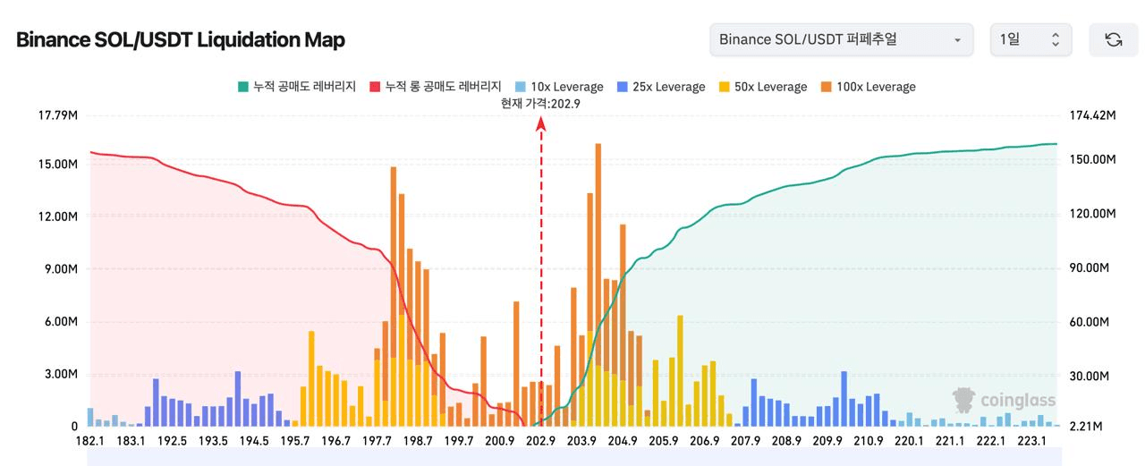Toggle the 누적 공매도 레버리지 legend item
The image size is (1145, 466).
[296, 87]
